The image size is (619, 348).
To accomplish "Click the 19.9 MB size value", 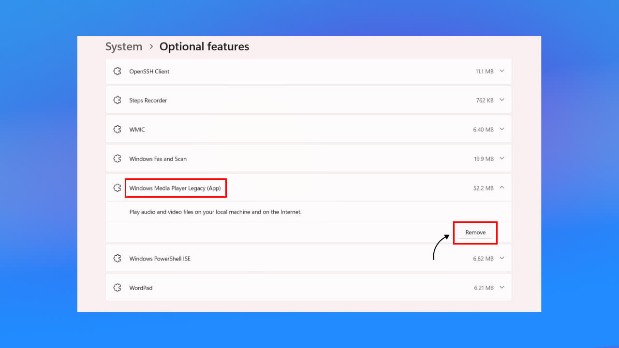I will pyautogui.click(x=484, y=159).
